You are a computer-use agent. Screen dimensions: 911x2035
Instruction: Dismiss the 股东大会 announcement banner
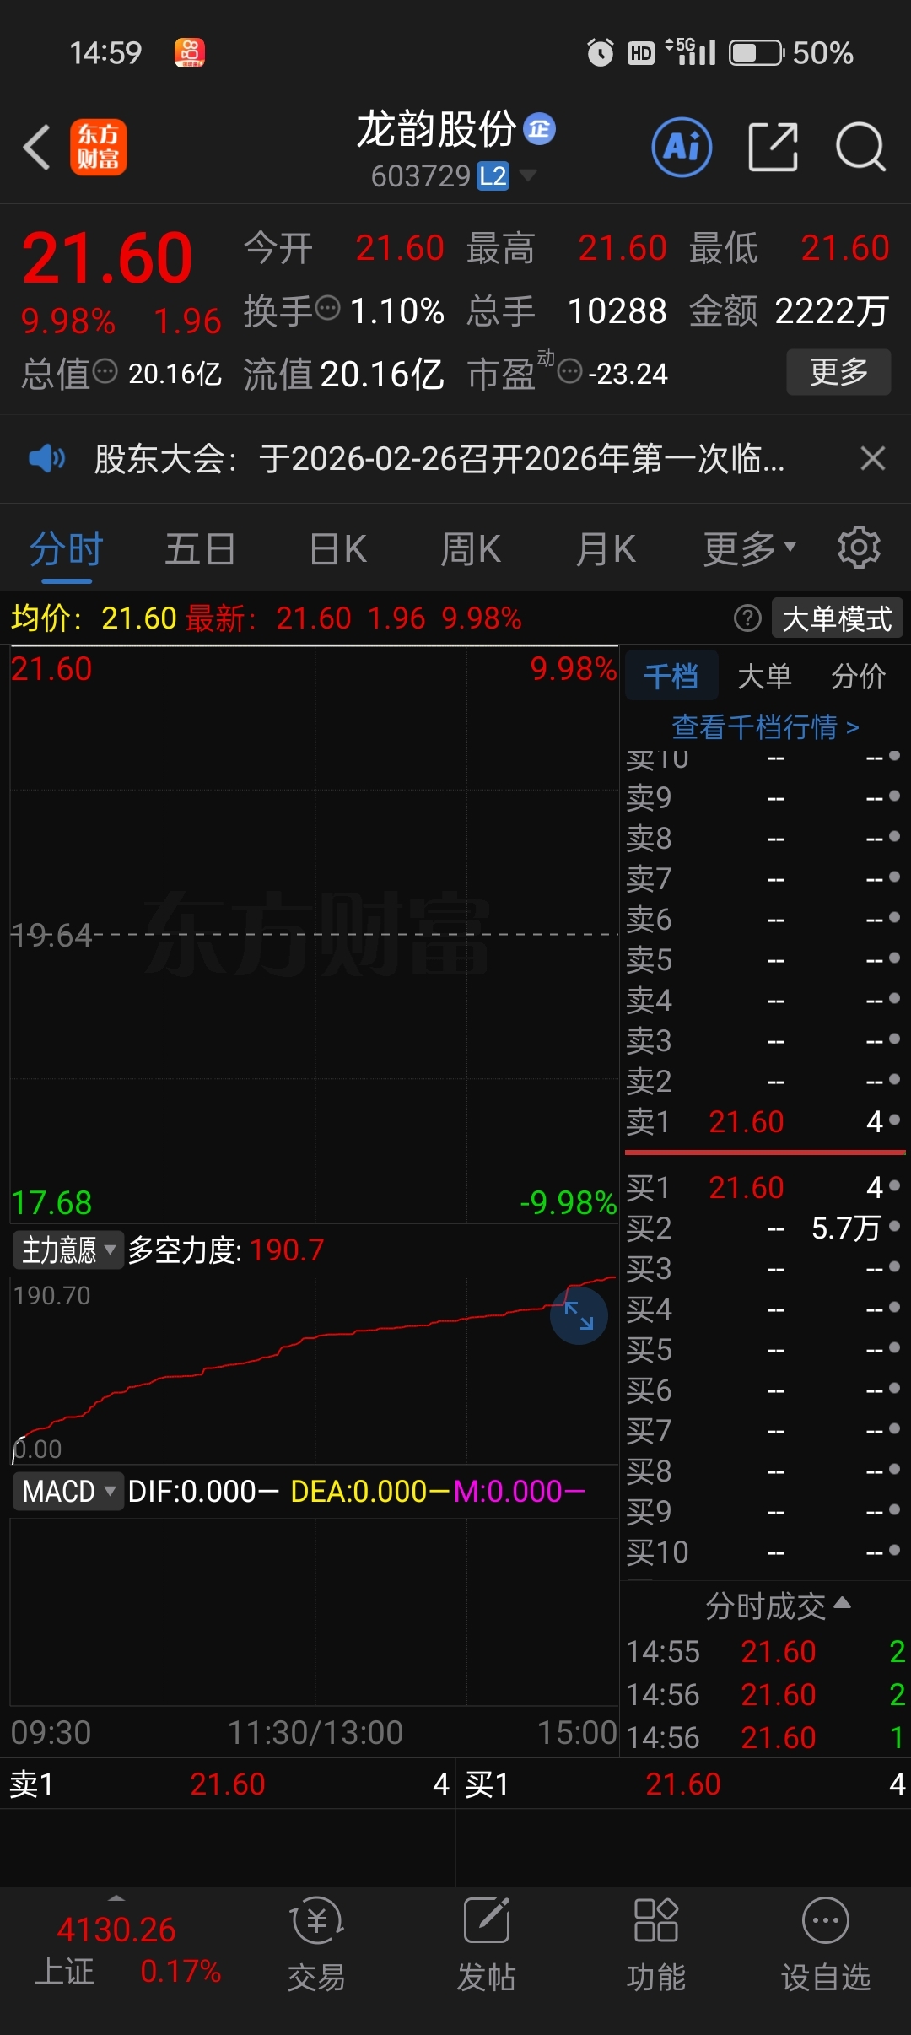pos(873,458)
